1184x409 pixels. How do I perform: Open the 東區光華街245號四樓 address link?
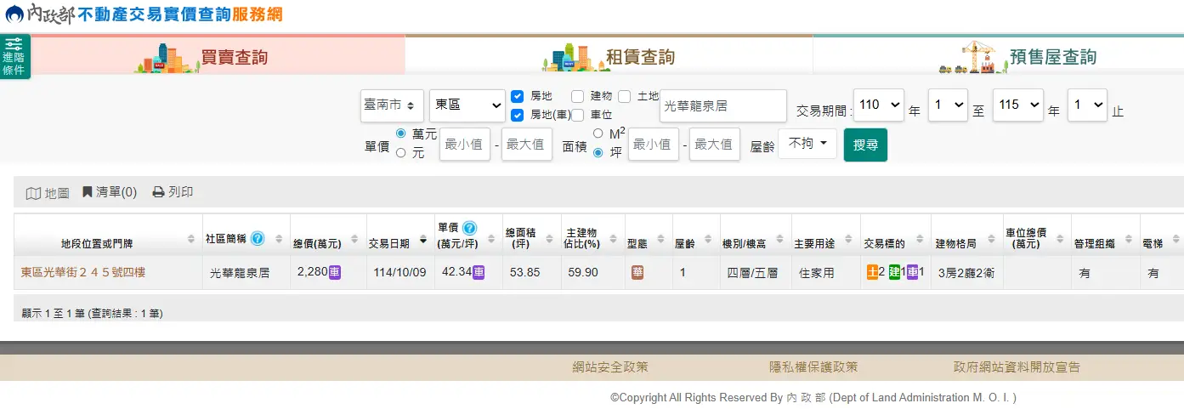point(83,273)
